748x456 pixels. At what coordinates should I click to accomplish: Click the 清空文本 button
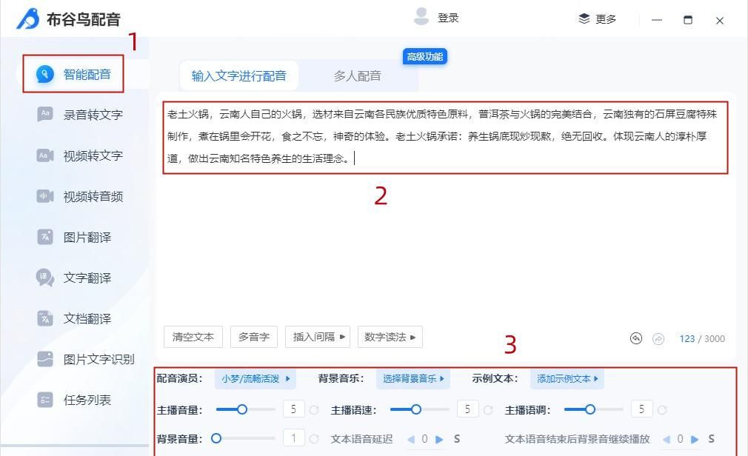coord(193,337)
